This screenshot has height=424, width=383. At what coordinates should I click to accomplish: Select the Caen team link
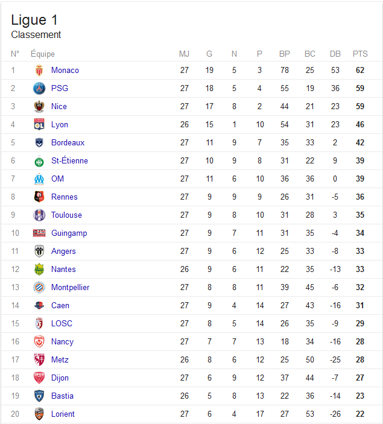[60, 306]
